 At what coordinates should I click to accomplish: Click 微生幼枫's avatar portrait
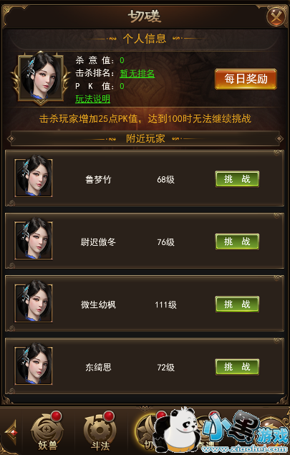click(34, 303)
